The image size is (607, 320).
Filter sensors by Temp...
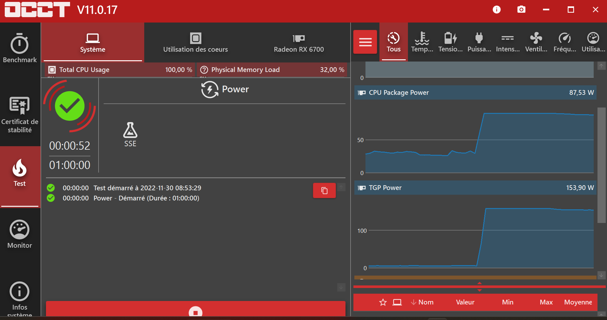click(x=422, y=42)
